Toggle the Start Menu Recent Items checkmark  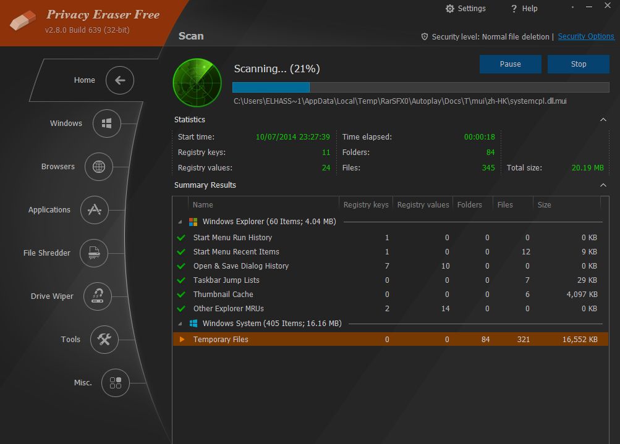coord(182,252)
